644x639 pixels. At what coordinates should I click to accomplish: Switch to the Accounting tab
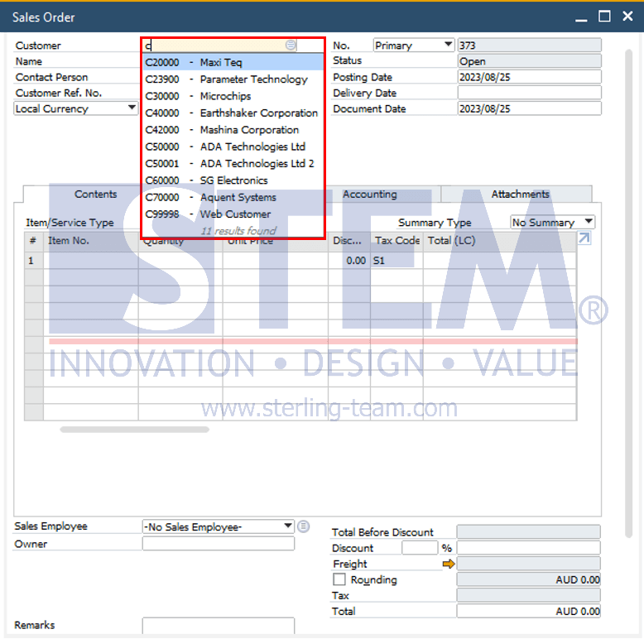coord(370,195)
